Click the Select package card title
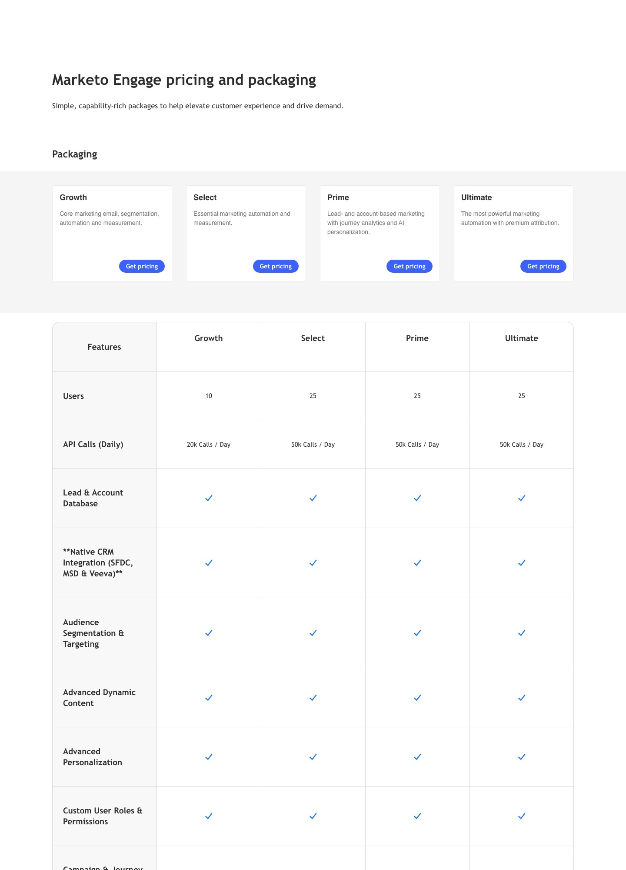626x870 pixels. click(205, 197)
